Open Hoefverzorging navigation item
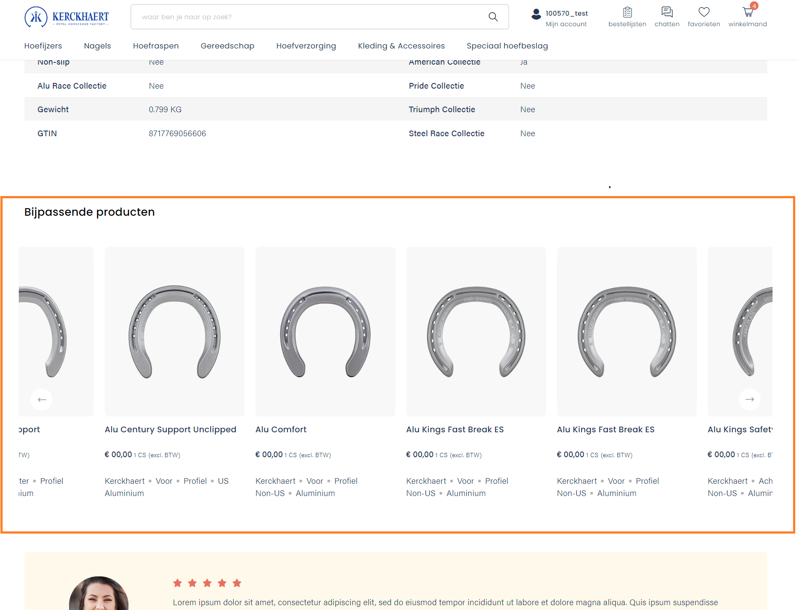The image size is (797, 610). coord(306,46)
